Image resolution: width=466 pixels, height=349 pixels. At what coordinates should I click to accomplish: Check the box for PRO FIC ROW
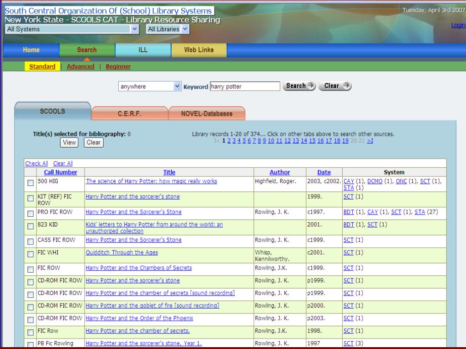point(30,214)
